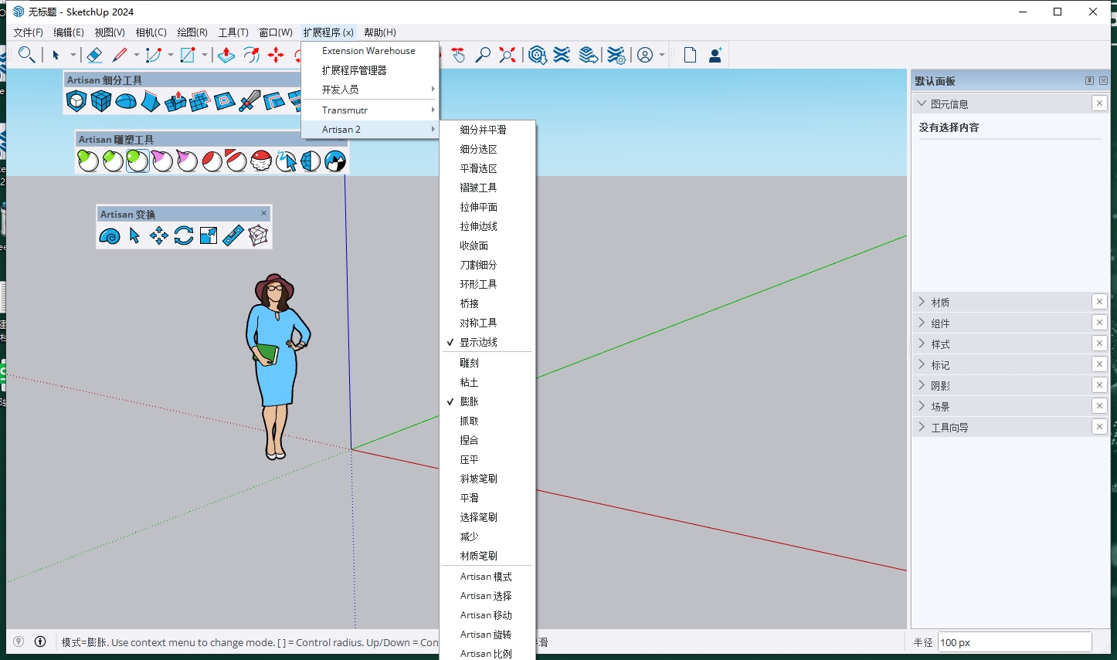Screen dimensions: 1117x660
Task: Open the 相机(C) menu
Action: (x=151, y=32)
